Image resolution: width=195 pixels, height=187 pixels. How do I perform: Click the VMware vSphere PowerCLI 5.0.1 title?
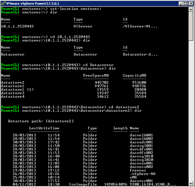click(33, 4)
